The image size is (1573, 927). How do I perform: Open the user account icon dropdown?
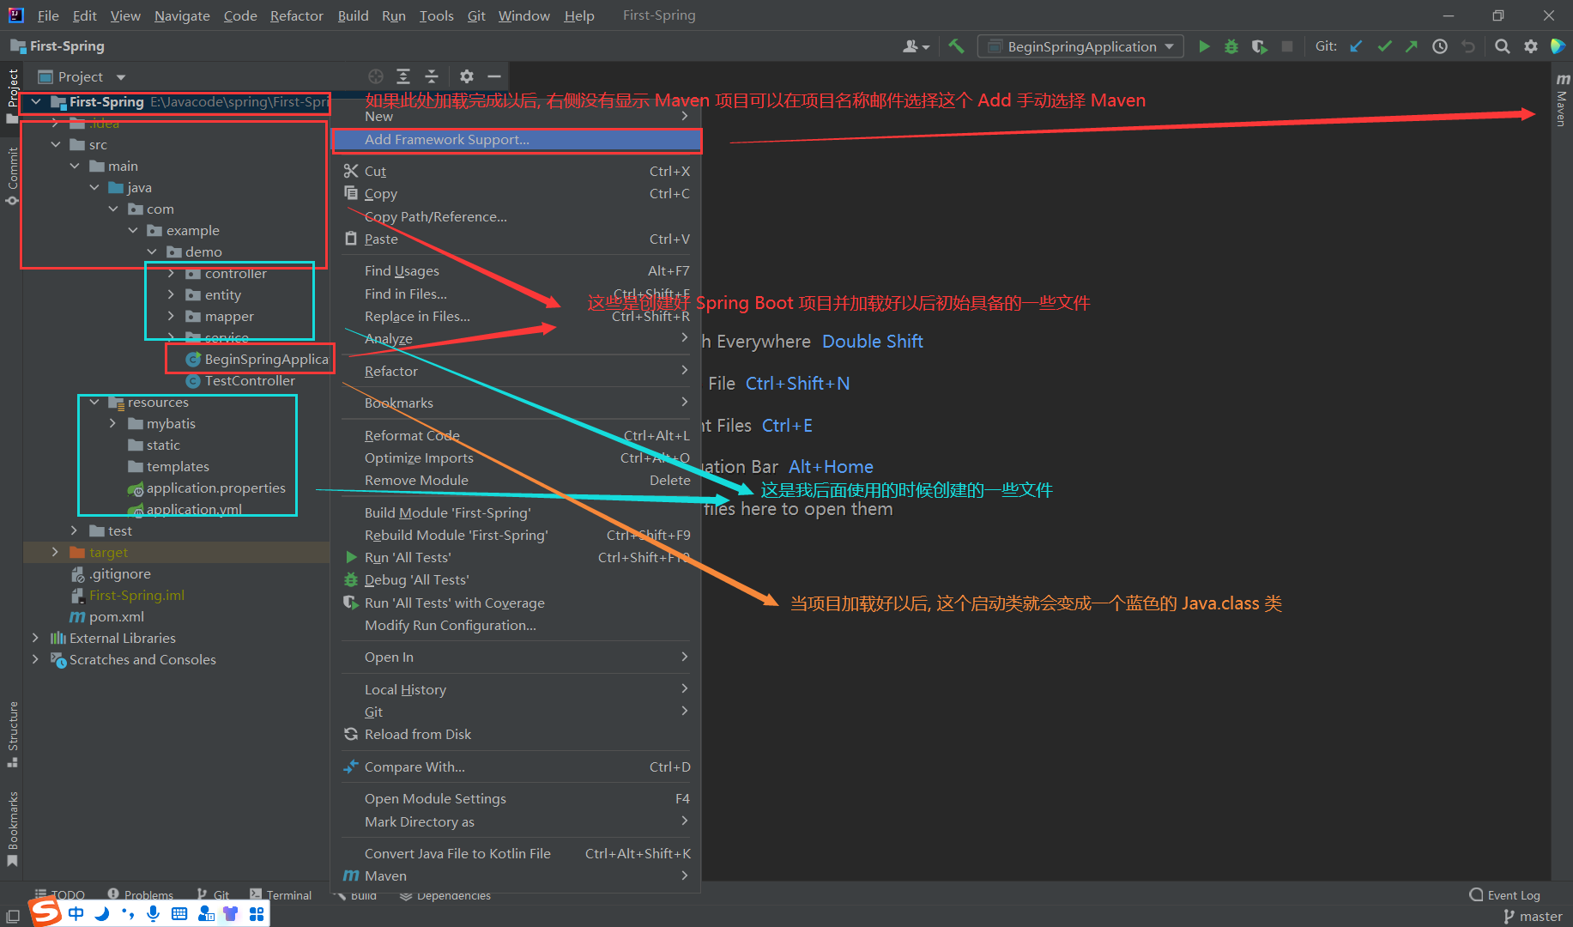click(x=916, y=46)
